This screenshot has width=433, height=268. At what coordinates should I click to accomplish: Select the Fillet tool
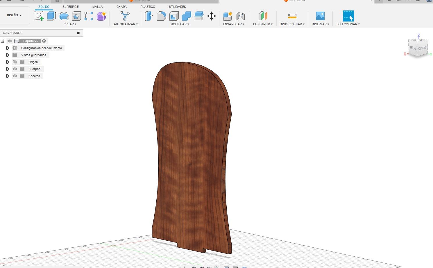point(161,16)
